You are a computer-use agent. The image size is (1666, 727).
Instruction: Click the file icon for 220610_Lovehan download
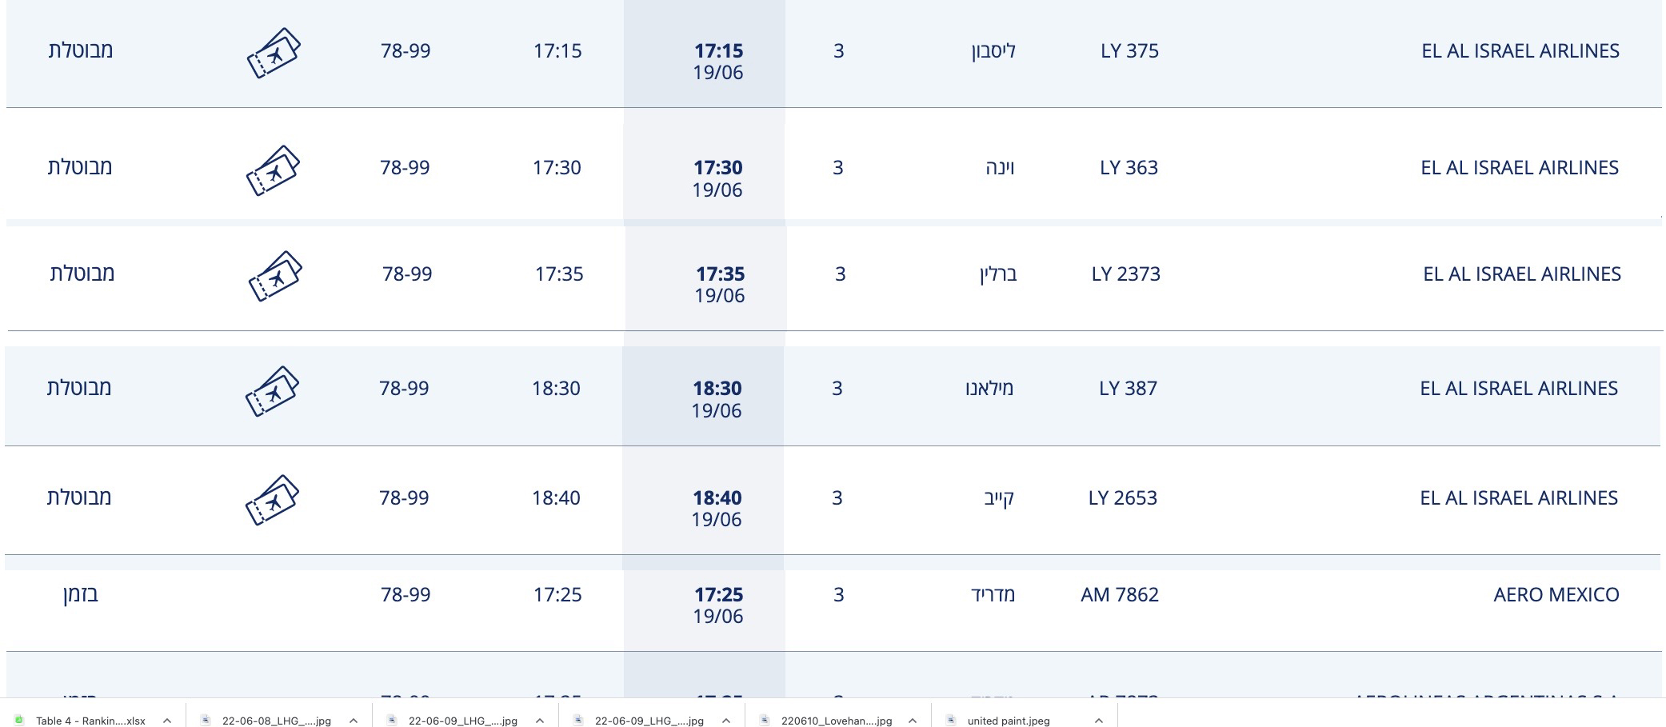coord(765,720)
